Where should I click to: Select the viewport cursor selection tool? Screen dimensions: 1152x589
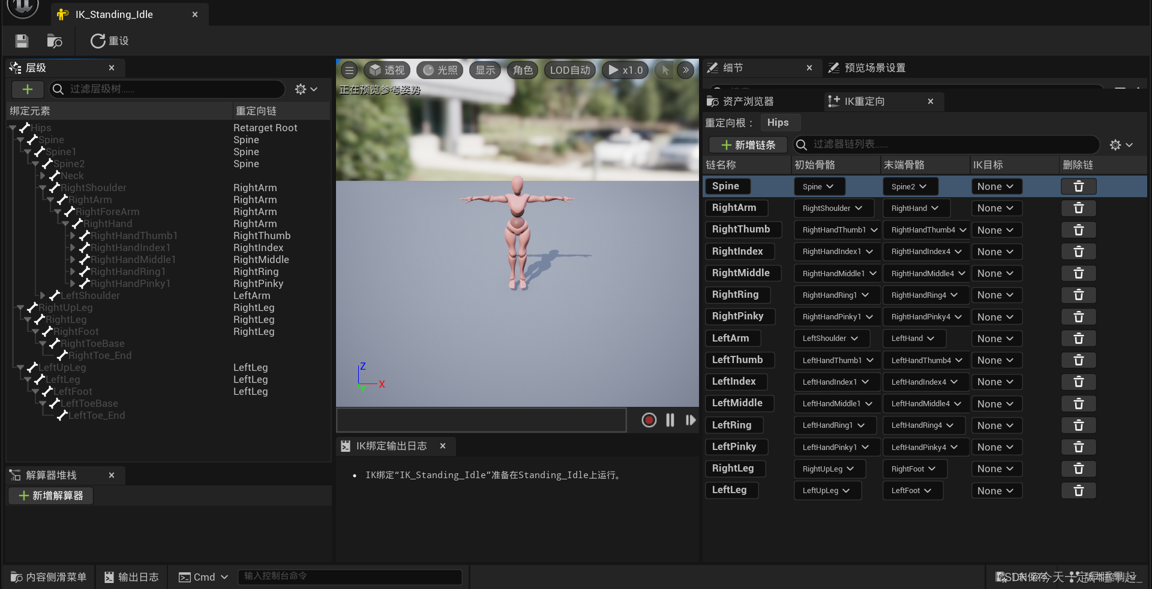point(664,70)
